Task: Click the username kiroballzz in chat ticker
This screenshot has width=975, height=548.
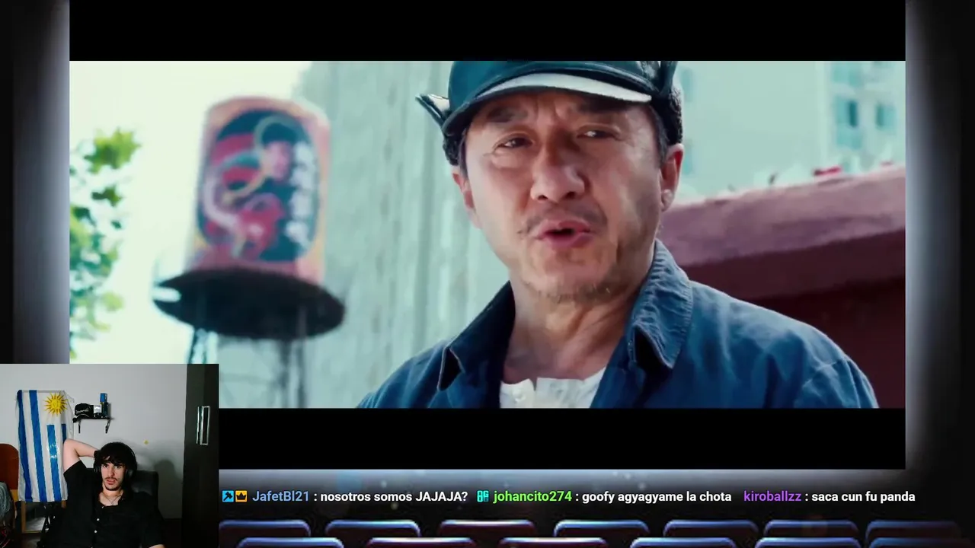Action: (772, 496)
